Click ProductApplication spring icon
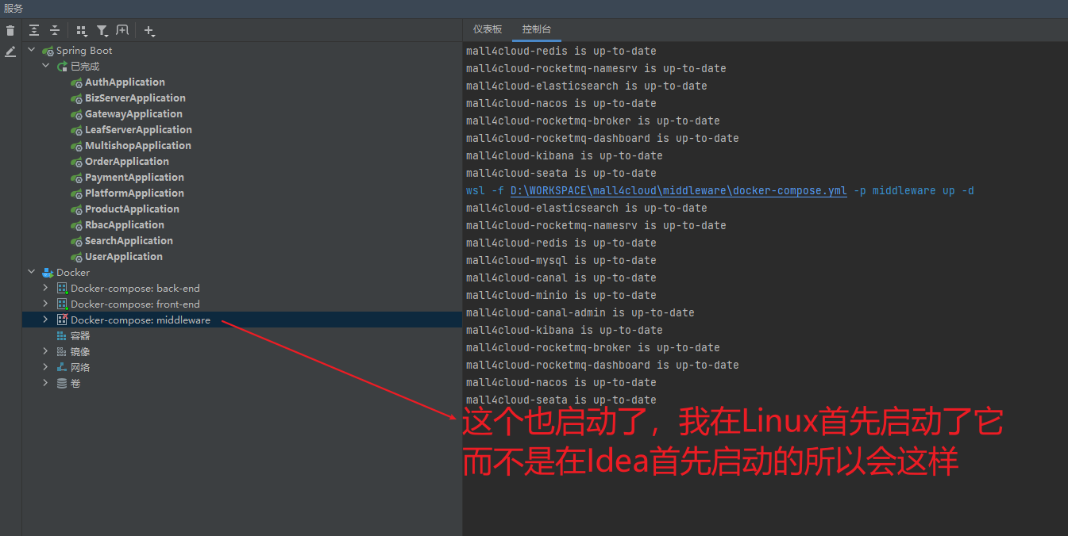Viewport: 1068px width, 536px height. coord(76,209)
